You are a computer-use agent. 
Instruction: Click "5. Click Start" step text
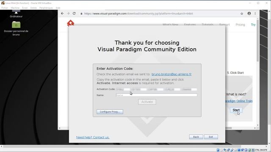(235, 73)
